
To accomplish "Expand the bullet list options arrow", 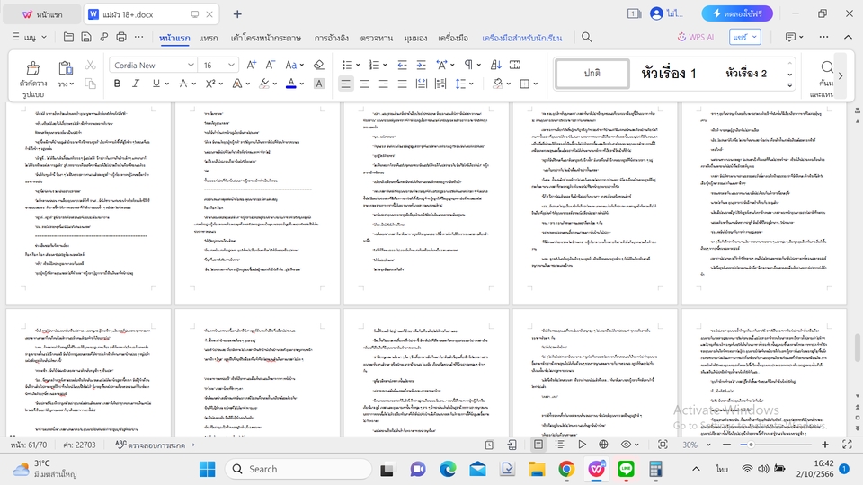I will click(x=358, y=66).
